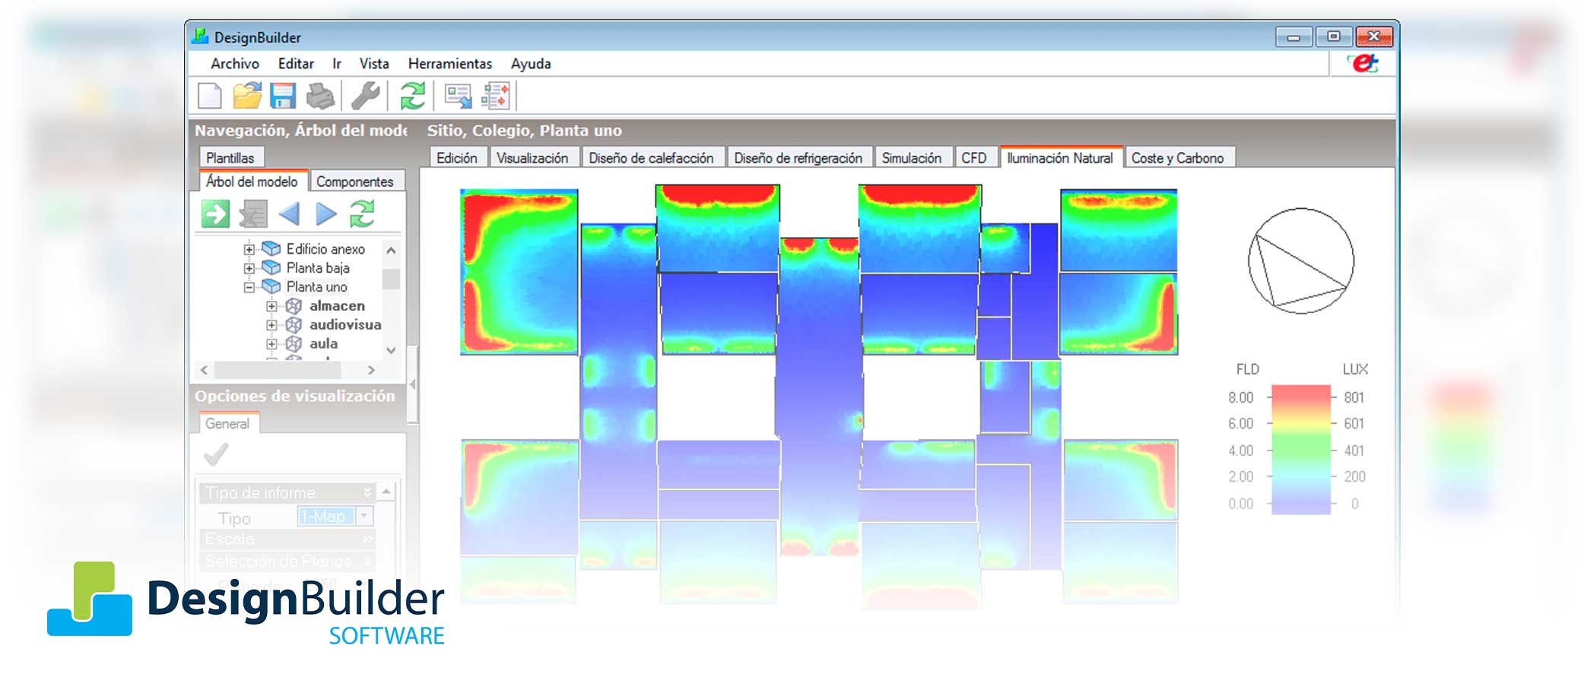Expand the Edificio anexo tree node
This screenshot has height=680, width=1584.
[249, 249]
